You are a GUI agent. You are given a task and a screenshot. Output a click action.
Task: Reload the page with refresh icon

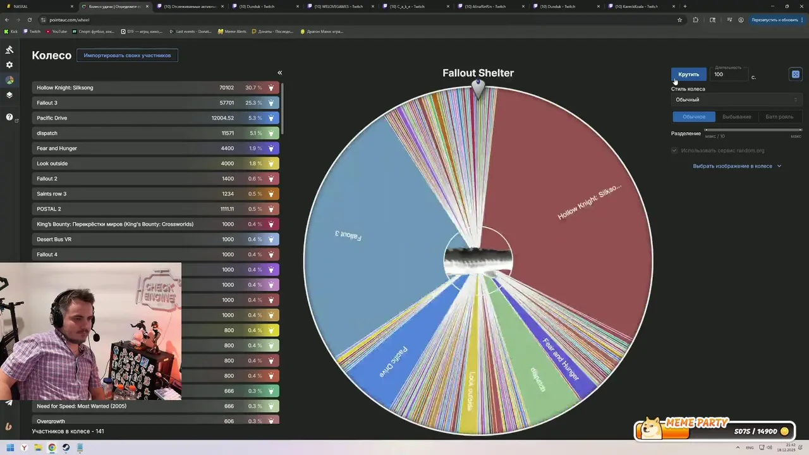[x=29, y=20]
